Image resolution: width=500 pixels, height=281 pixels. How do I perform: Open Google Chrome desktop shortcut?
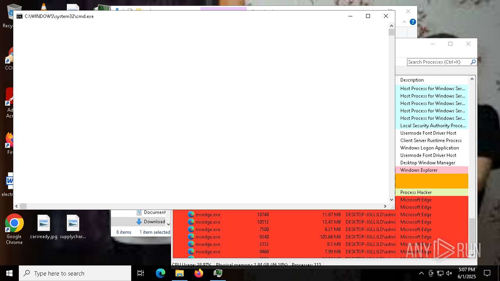[x=14, y=229]
